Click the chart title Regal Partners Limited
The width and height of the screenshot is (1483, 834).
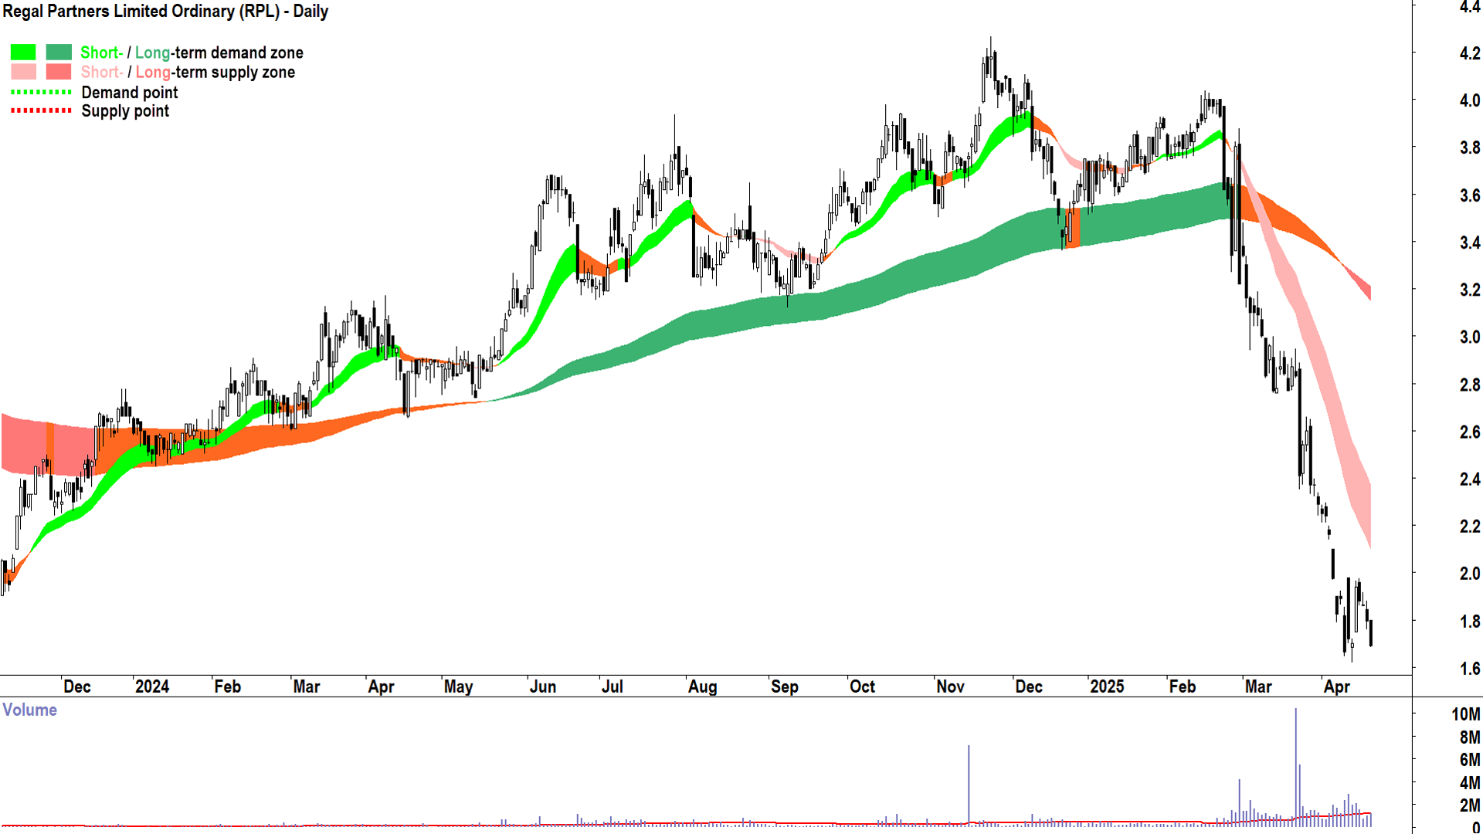165,12
